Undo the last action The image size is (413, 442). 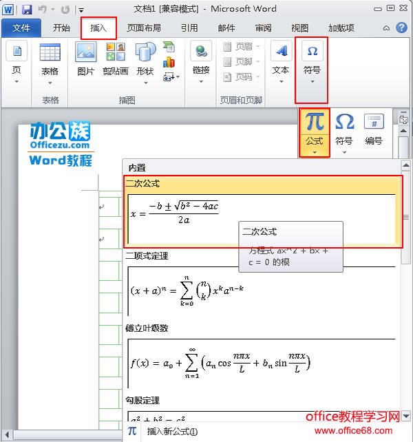point(42,10)
